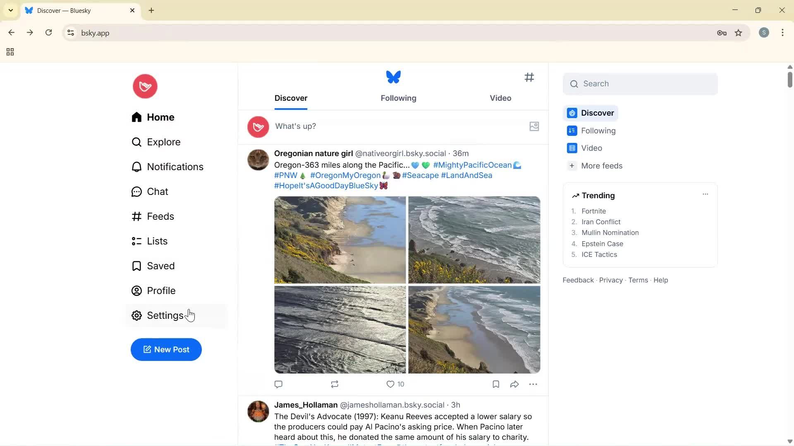The image size is (794, 446).
Task: Toggle the bookmark icon in browser address bar
Action: [739, 33]
